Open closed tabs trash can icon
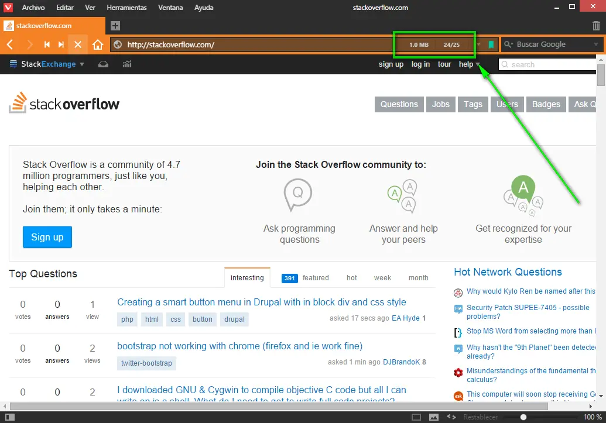606x423 pixels. pos(596,26)
